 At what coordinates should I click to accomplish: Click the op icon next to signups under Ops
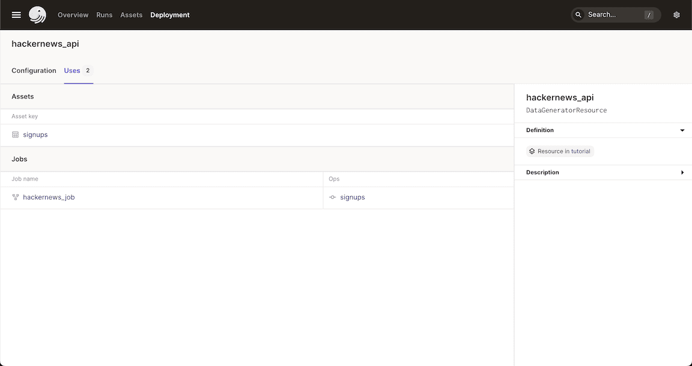click(x=332, y=197)
